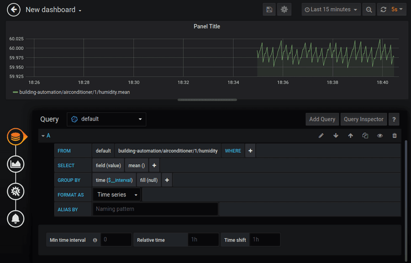Open the General settings tab gear icon

pos(16,191)
